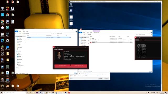Switch to General tab in remote Cy window
Viewport: 168px width, 94px height.
coord(137,40)
